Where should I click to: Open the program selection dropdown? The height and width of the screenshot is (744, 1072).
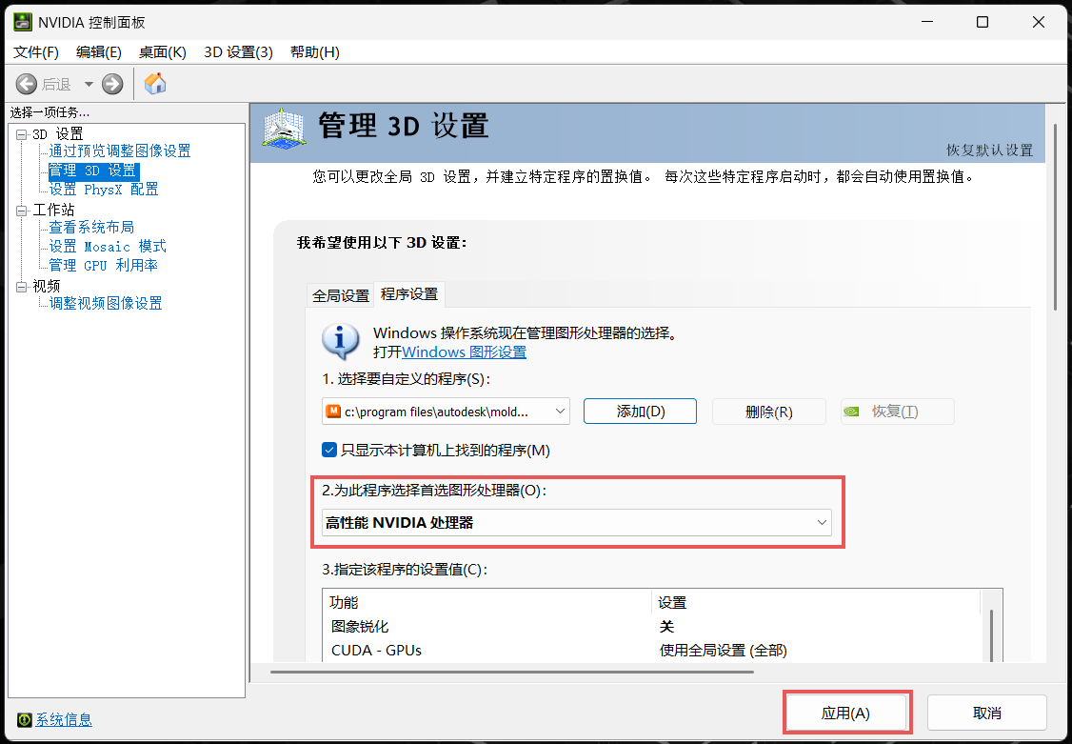click(446, 412)
